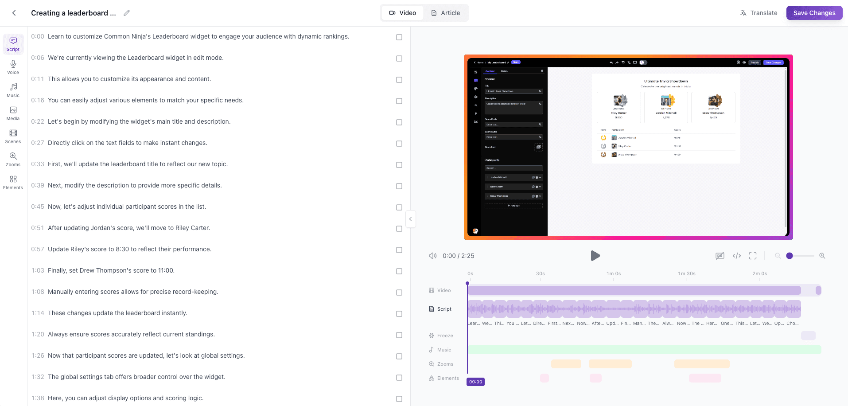Open the Music panel in the sidebar

(13, 90)
